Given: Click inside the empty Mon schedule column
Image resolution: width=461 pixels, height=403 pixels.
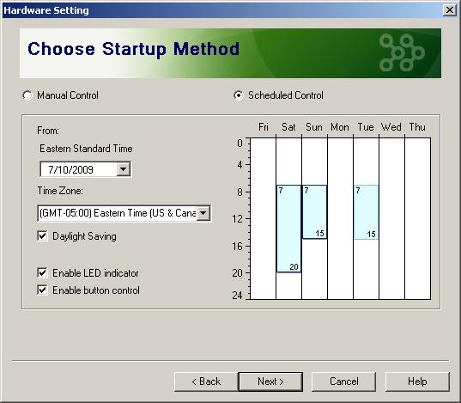Looking at the screenshot, I should click(340, 218).
